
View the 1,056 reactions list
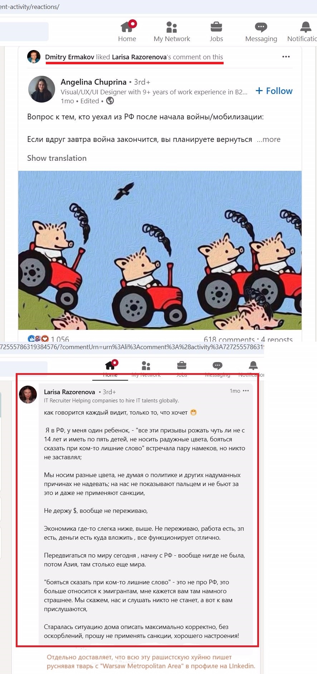48,339
